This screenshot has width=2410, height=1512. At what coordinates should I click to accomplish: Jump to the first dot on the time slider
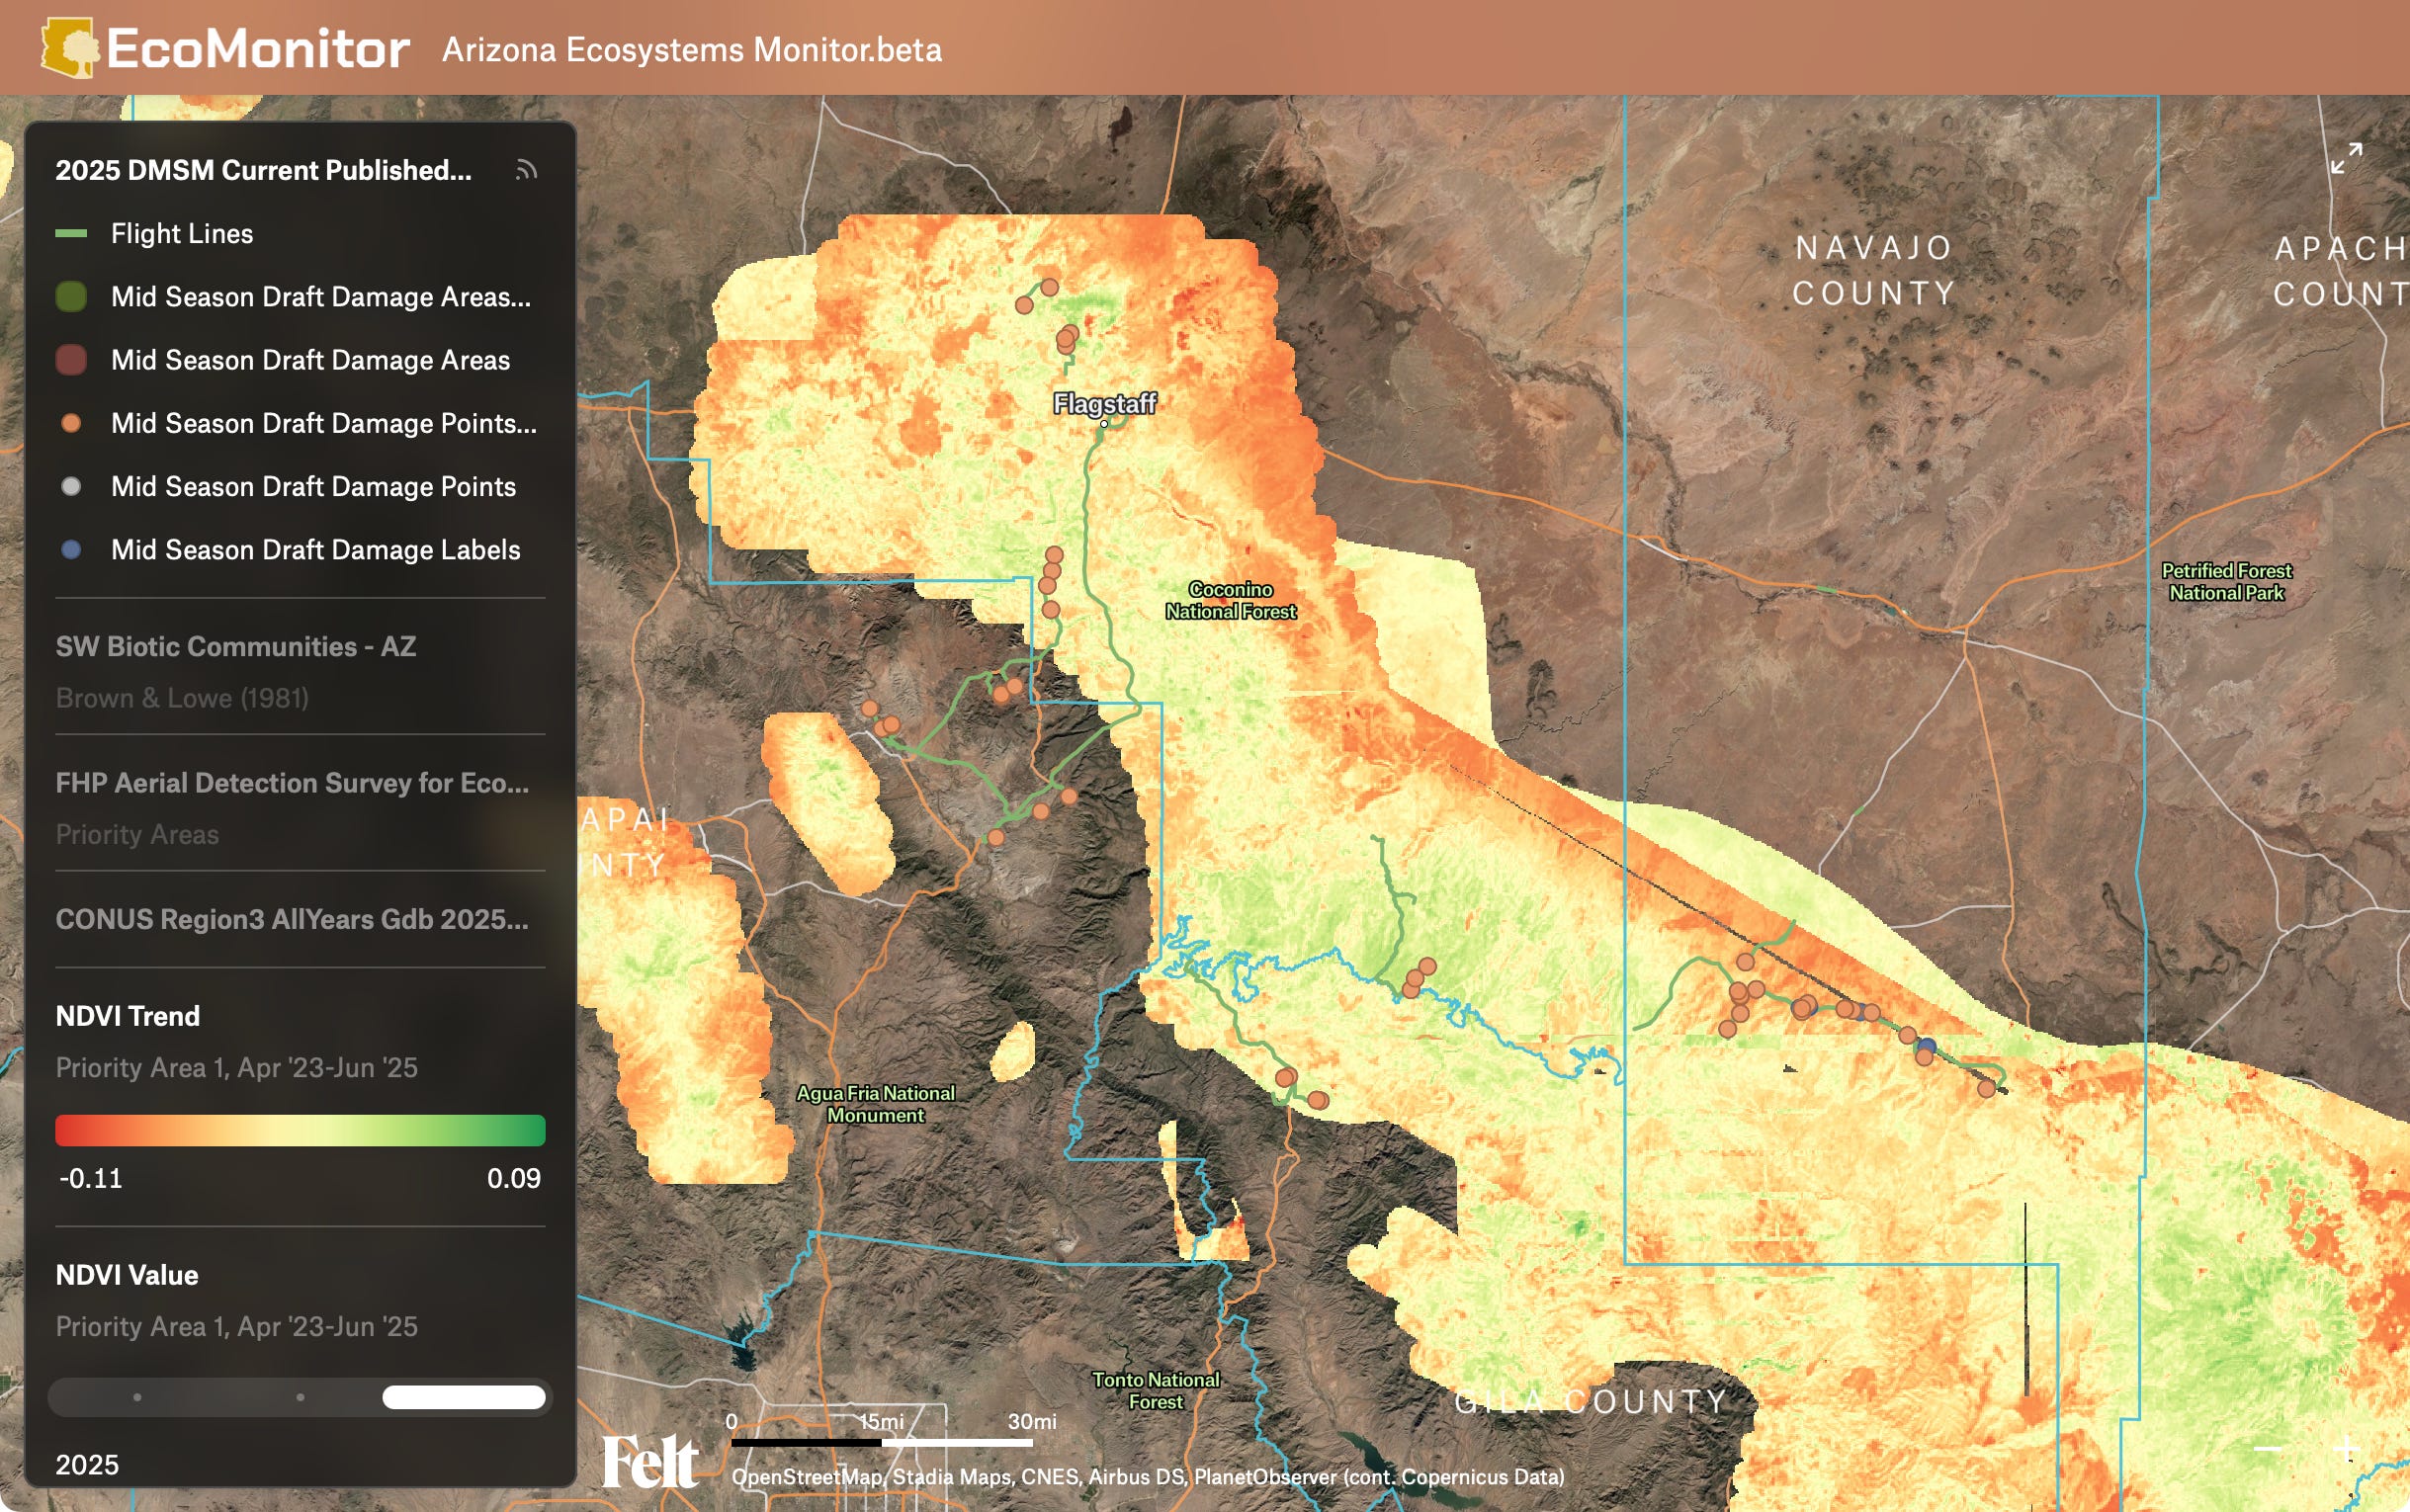tap(137, 1397)
